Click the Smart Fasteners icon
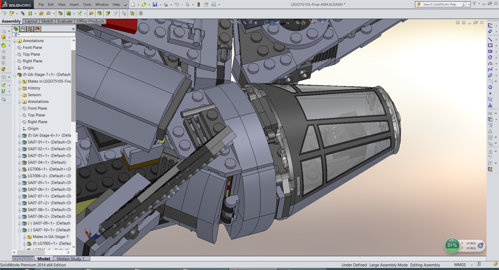Image resolution: width=499 pixels, height=270 pixels. pyautogui.click(x=41, y=13)
